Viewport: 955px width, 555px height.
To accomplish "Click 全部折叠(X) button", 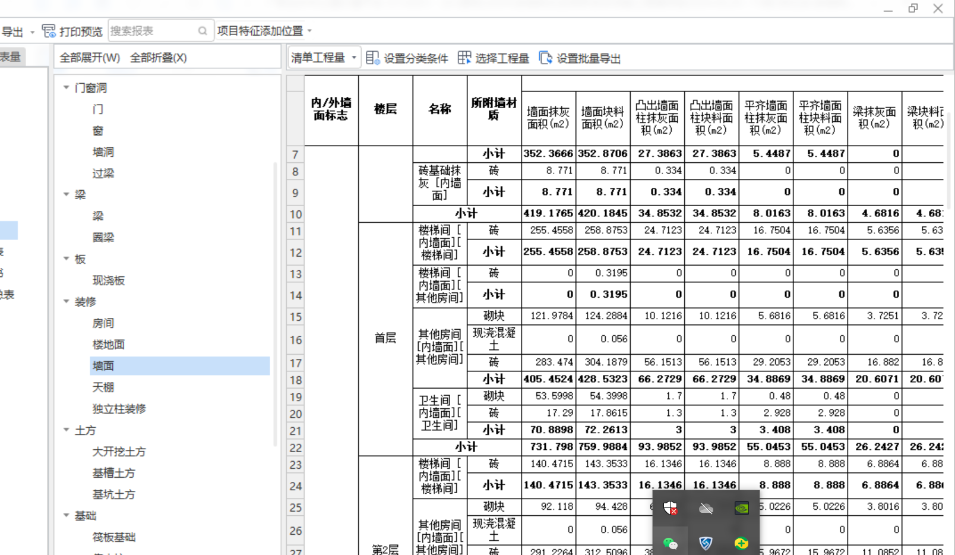I will pos(159,58).
